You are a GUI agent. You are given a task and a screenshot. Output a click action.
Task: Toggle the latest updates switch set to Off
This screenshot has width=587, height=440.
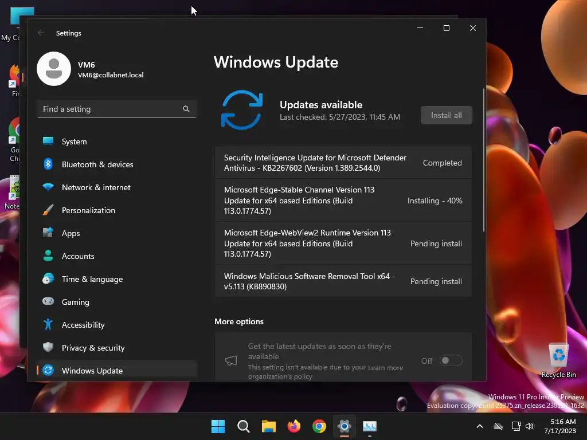point(451,361)
